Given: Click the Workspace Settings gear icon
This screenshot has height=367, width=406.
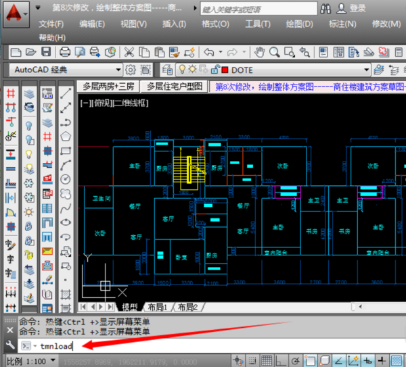Looking at the screenshot, I should 131,70.
